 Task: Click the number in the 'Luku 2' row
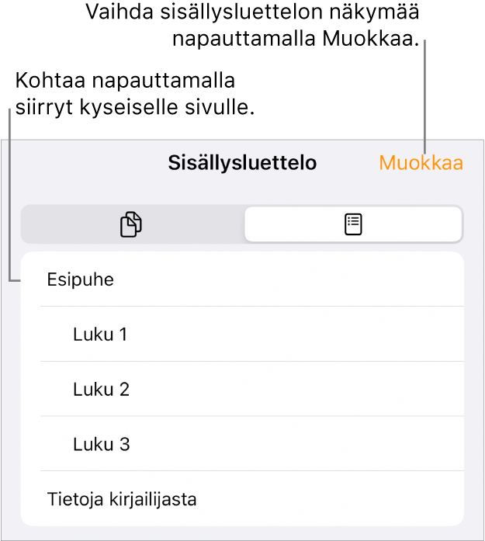click(x=123, y=390)
